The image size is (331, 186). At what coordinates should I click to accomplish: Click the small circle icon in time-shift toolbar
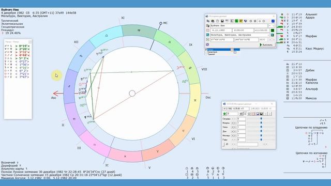[x=245, y=114]
